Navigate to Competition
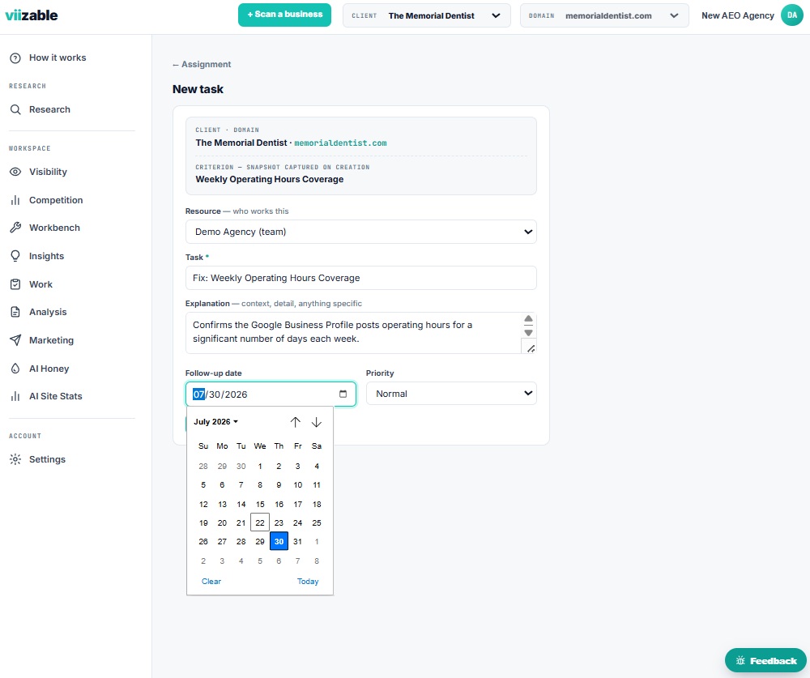The height and width of the screenshot is (678, 810). click(56, 200)
